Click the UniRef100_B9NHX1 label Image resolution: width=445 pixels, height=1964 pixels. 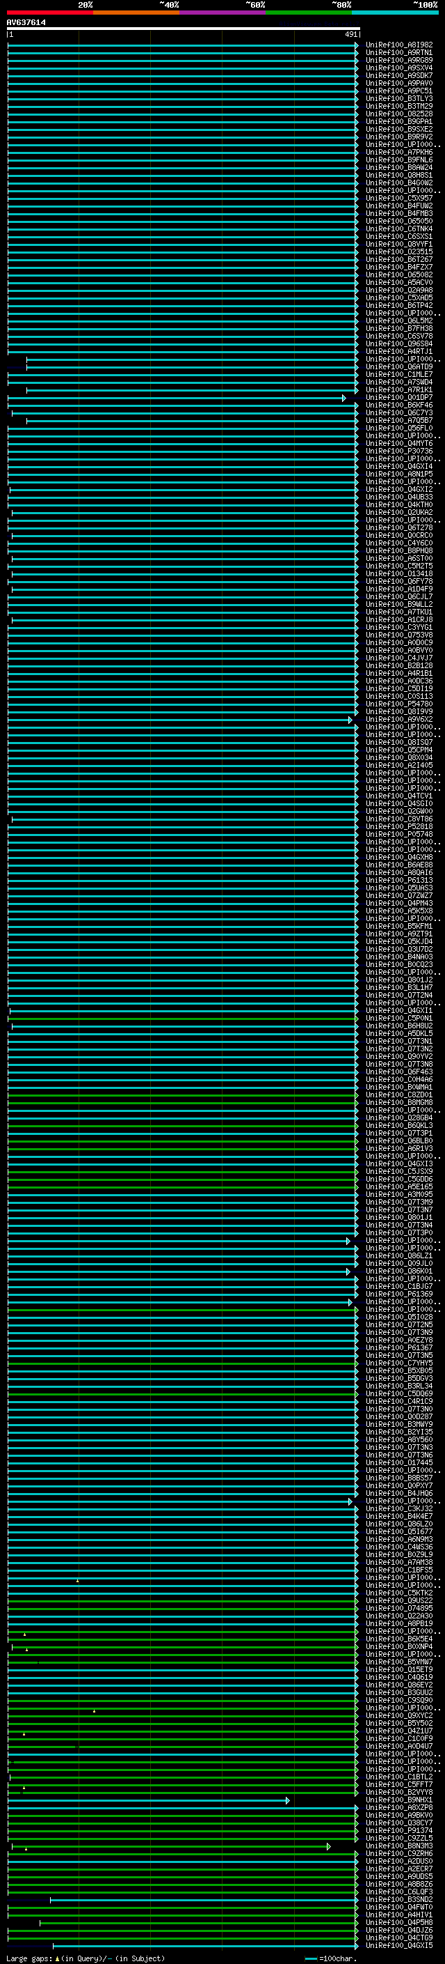[399, 1800]
